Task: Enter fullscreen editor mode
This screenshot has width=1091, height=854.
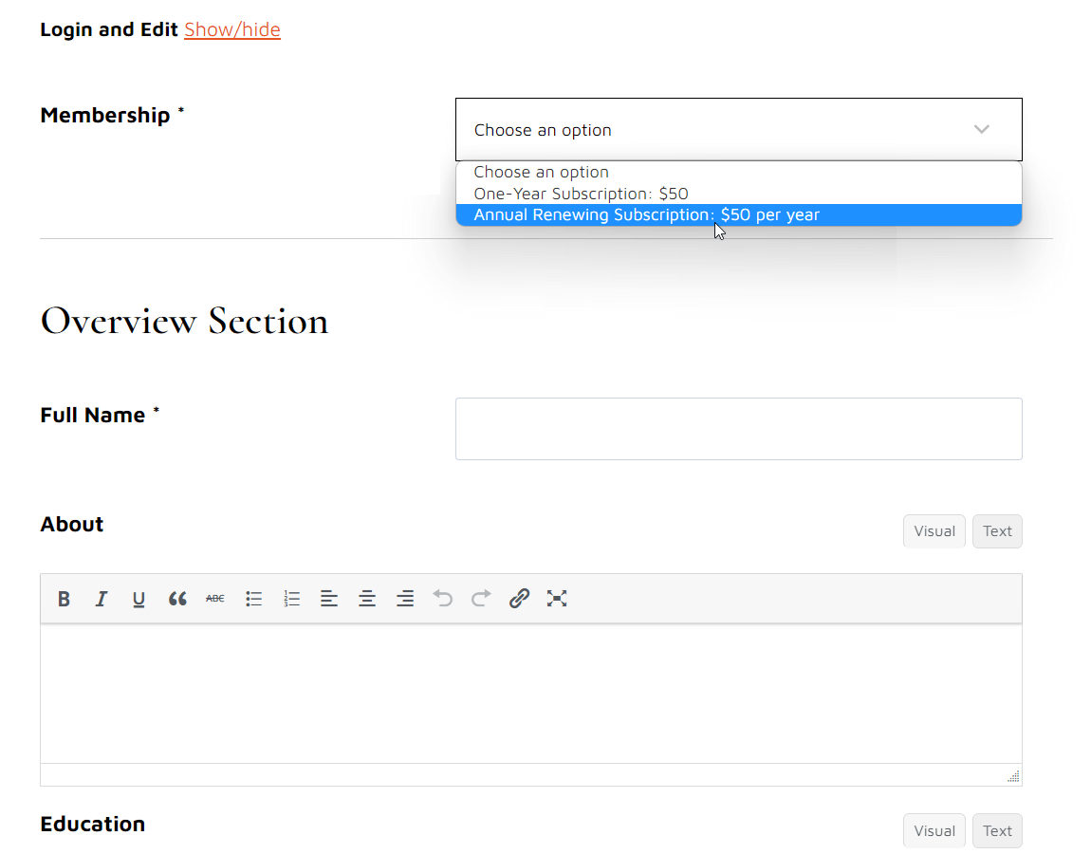Action: tap(557, 599)
